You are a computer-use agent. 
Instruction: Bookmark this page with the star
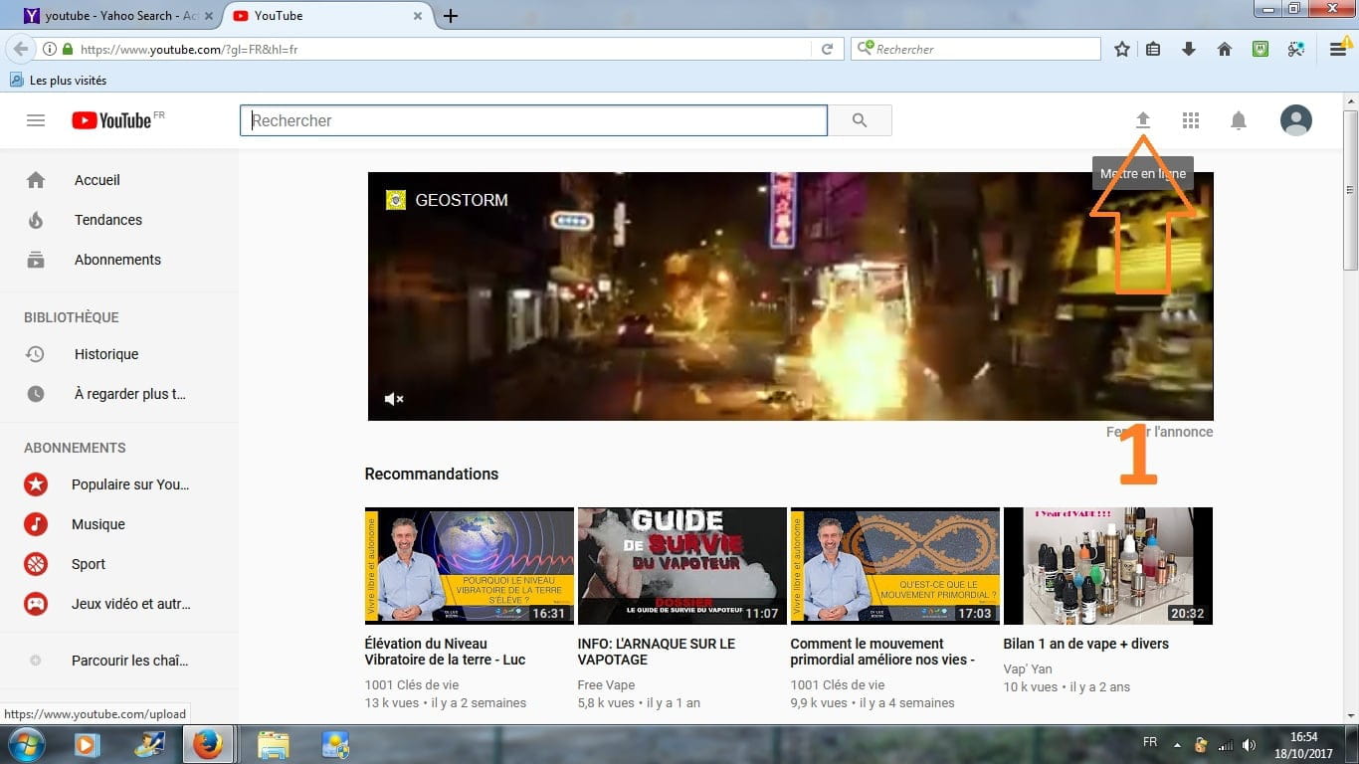click(1122, 49)
